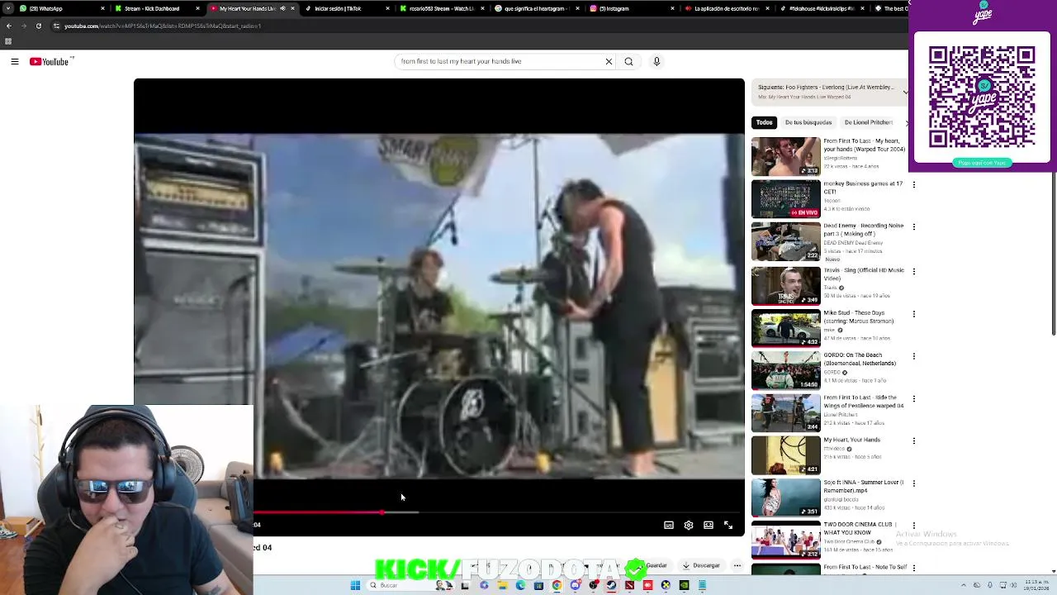Open Google Chrome from the taskbar
This screenshot has width=1057, height=595.
point(557,585)
